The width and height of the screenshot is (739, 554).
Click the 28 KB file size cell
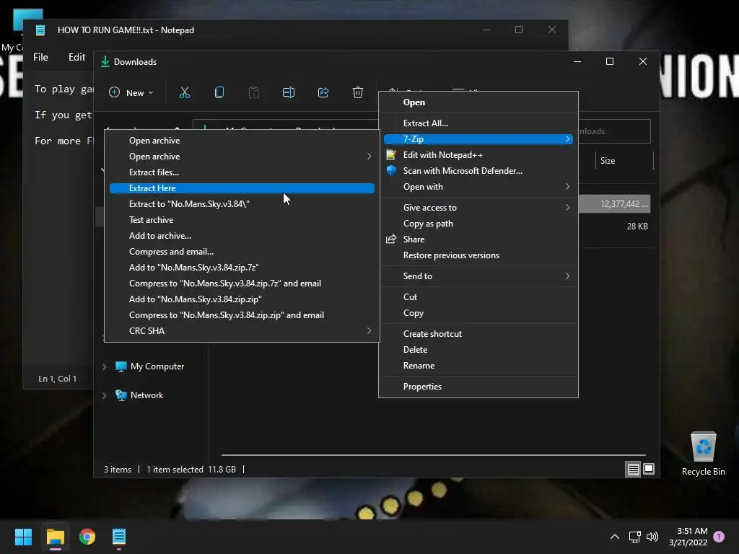(x=637, y=227)
